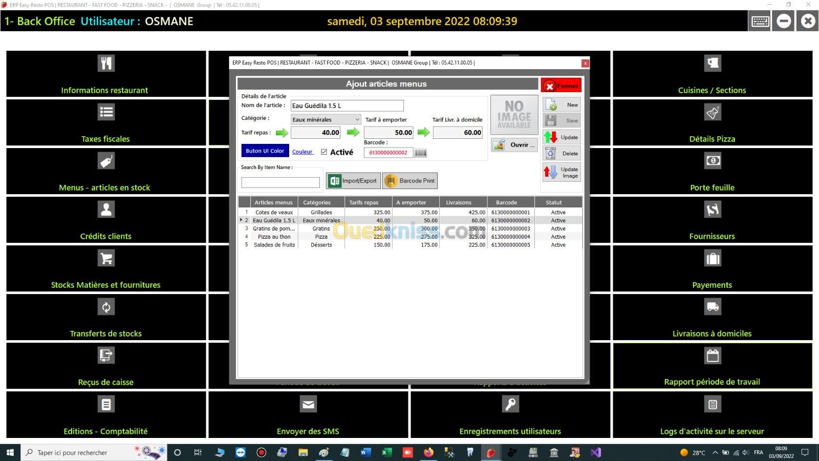
Task: Sort by Tarifs repas column header
Action: [x=364, y=202]
